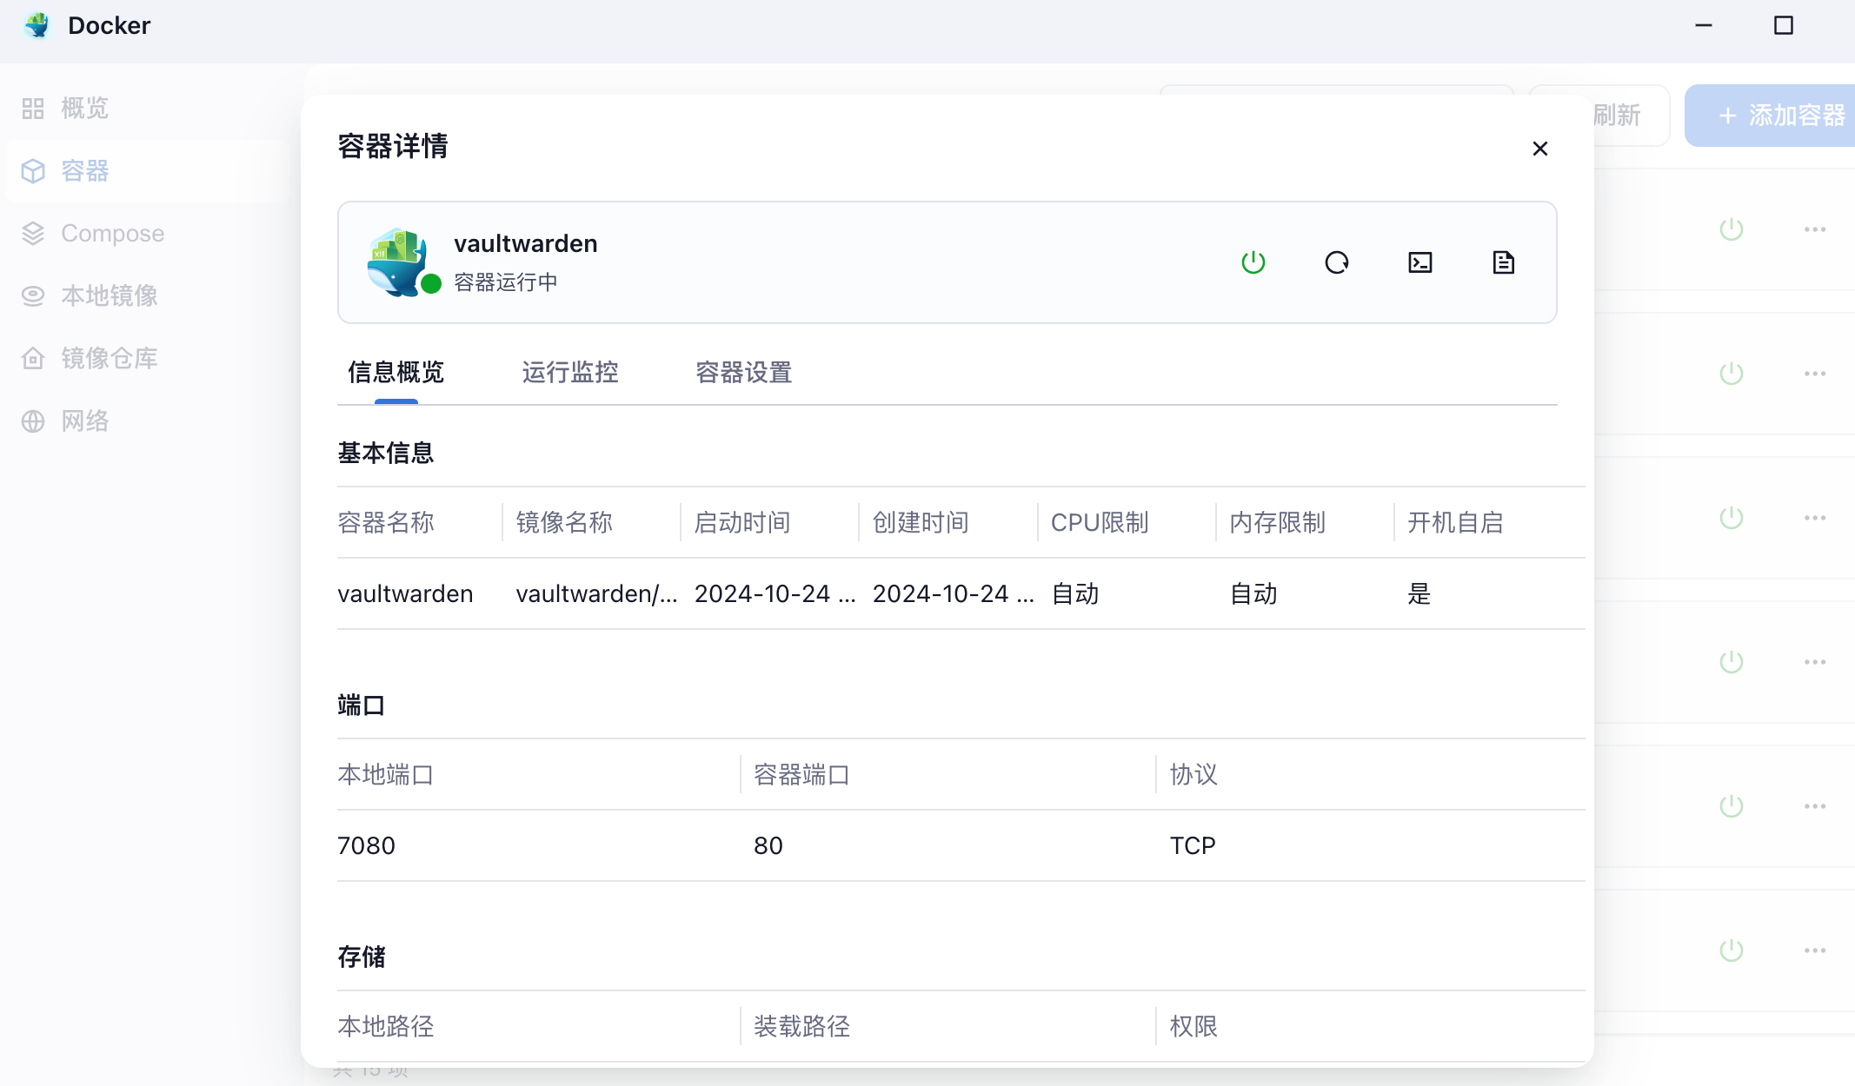Click the local port value 7080
Viewport: 1855px width, 1086px height.
coord(366,846)
